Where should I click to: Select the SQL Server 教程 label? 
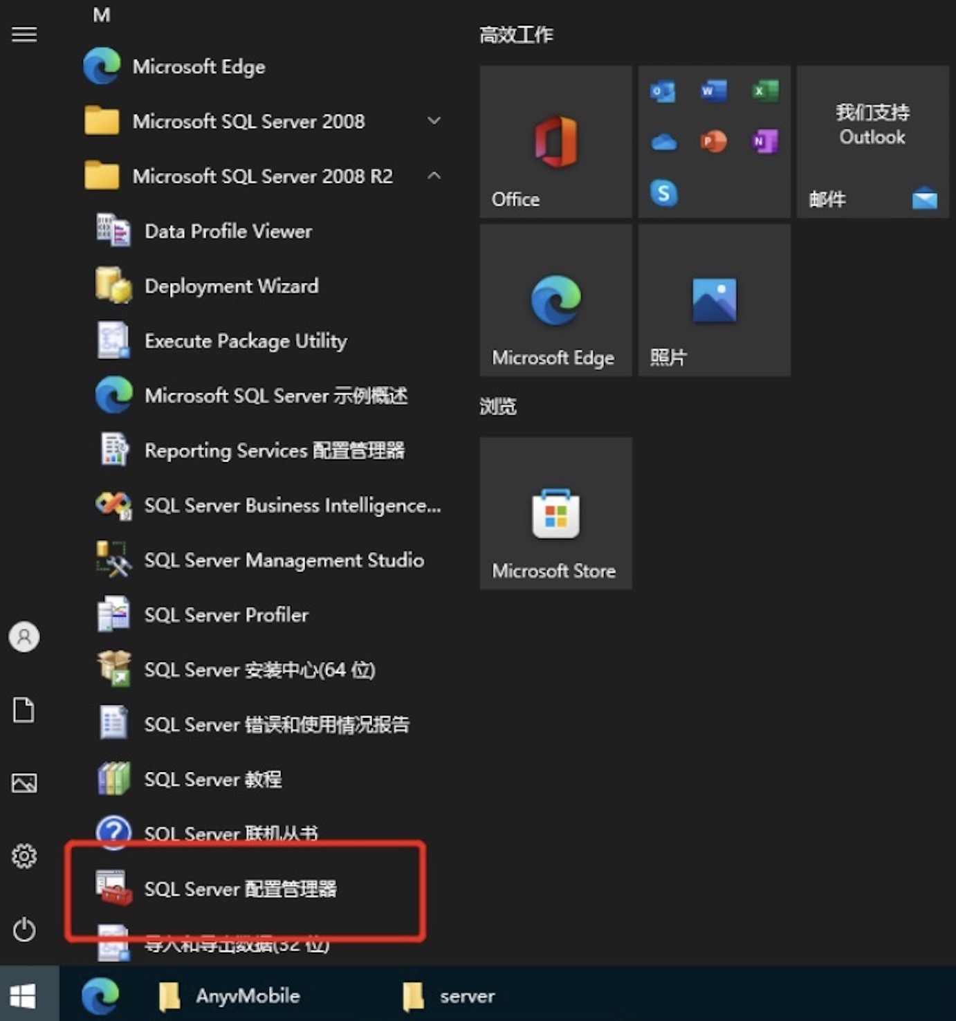coord(213,780)
